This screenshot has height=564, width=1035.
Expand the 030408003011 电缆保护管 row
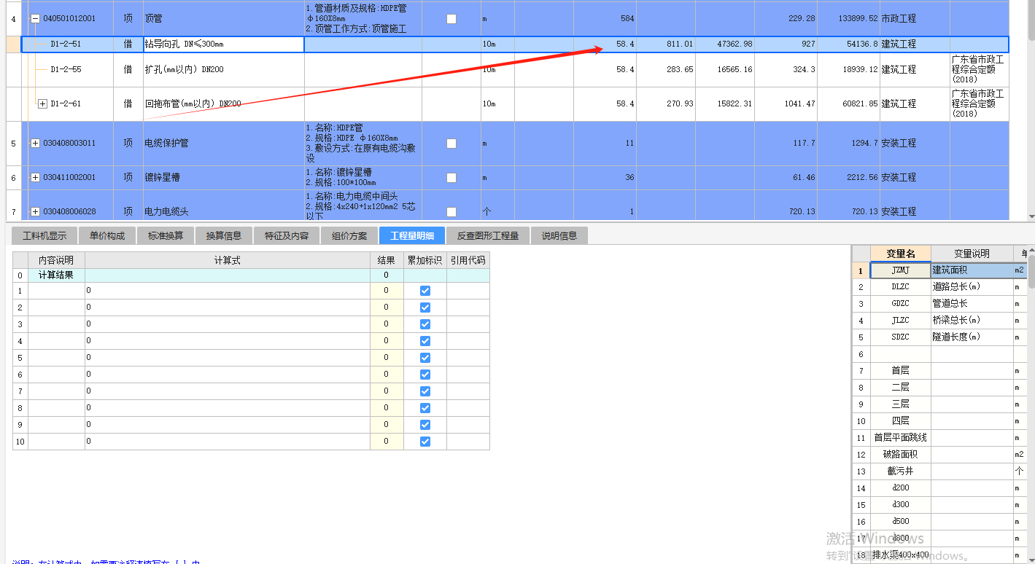(x=35, y=144)
